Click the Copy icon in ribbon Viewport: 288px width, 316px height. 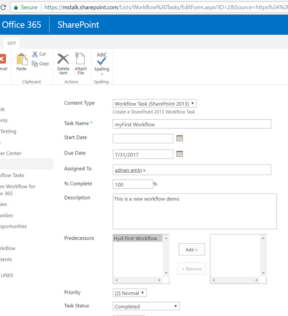click(35, 64)
